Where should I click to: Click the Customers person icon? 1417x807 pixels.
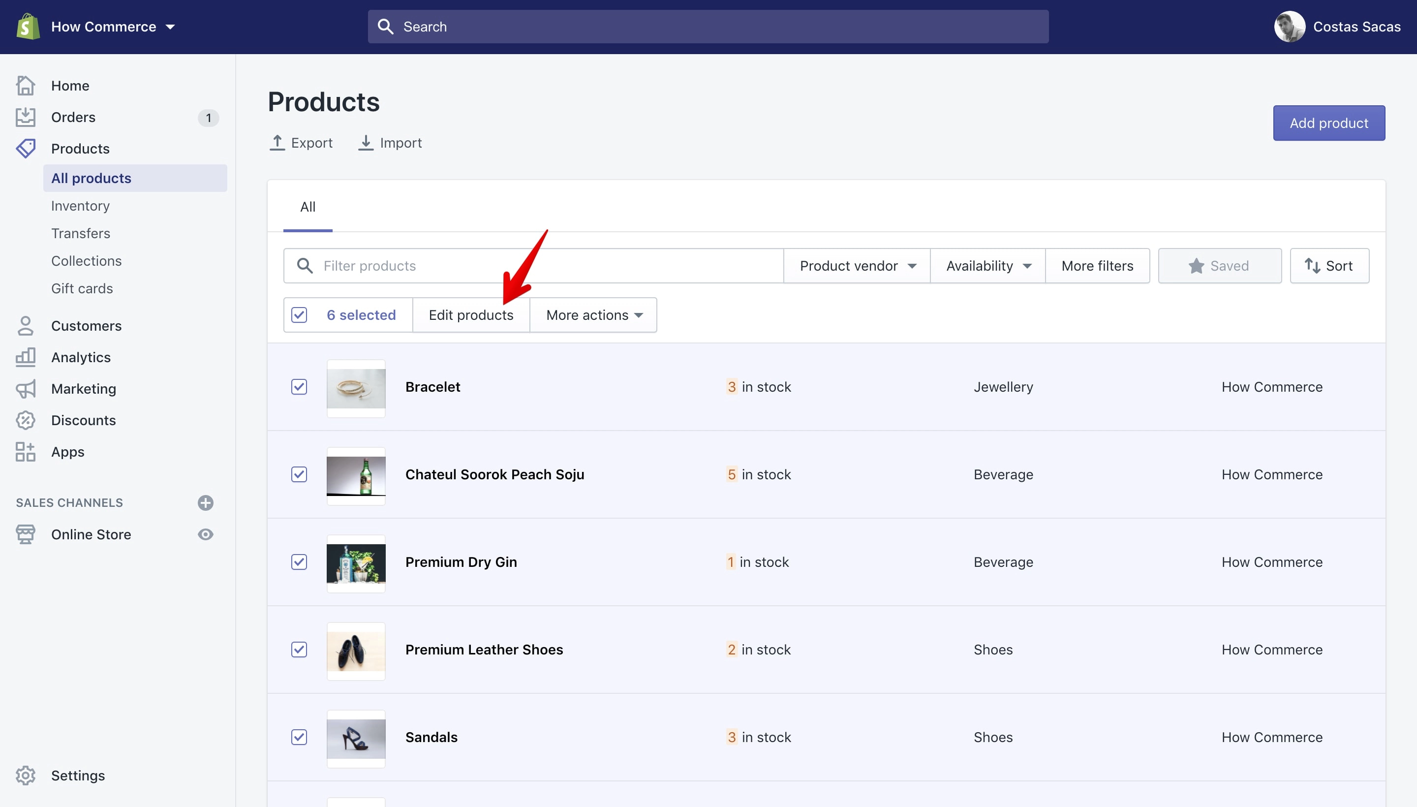(26, 326)
